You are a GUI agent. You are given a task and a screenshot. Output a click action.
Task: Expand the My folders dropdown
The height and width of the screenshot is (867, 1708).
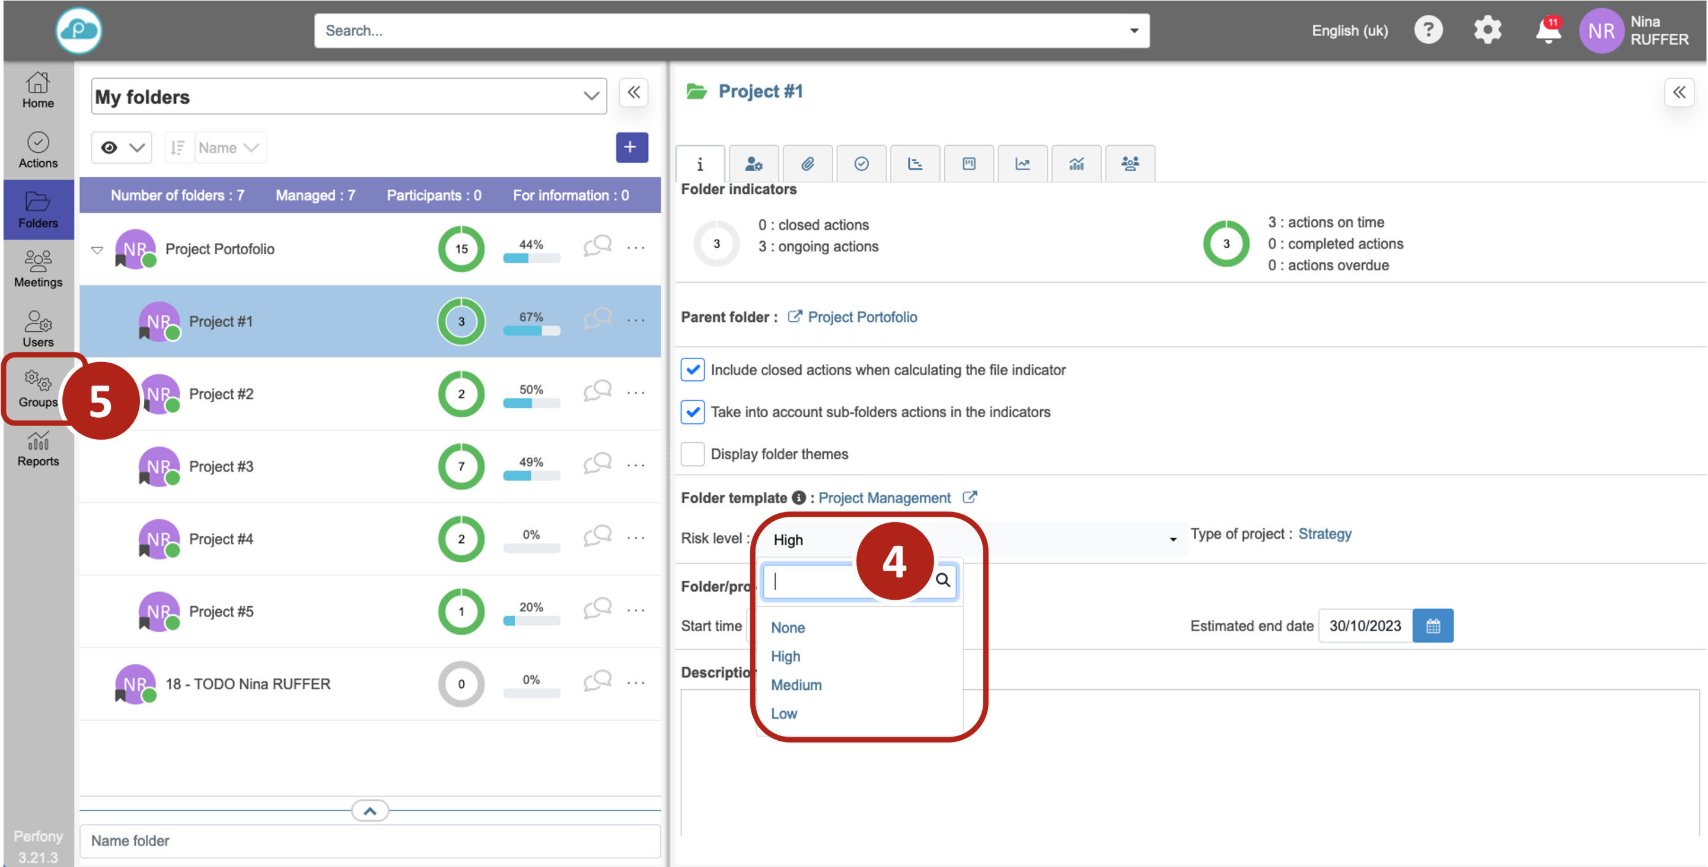(591, 97)
